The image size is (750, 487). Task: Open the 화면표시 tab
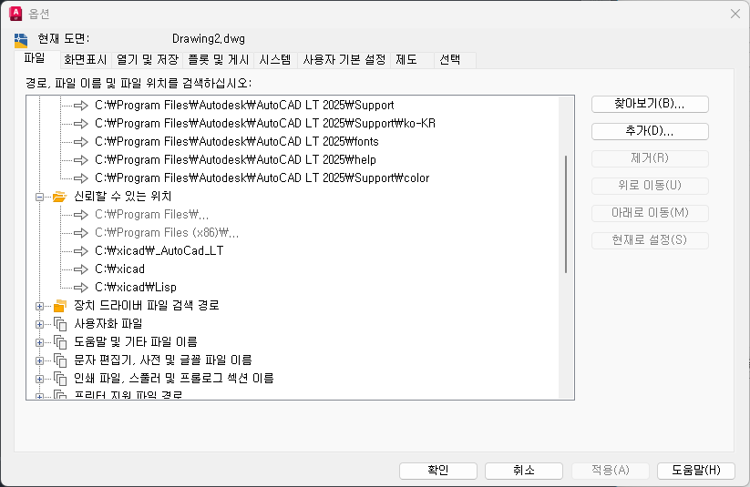pyautogui.click(x=86, y=60)
